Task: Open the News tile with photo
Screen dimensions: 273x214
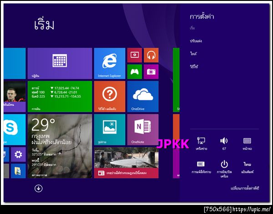Action: 126,163
